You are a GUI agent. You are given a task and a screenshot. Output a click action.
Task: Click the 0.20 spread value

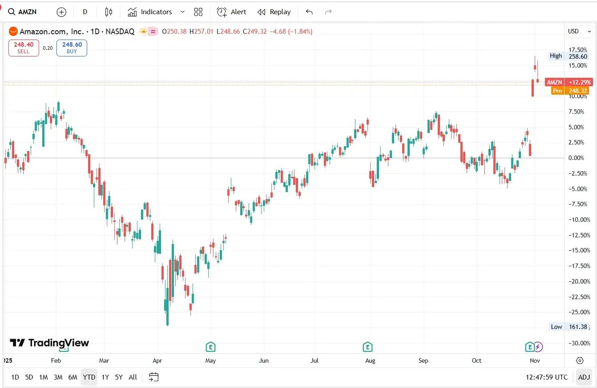click(48, 48)
